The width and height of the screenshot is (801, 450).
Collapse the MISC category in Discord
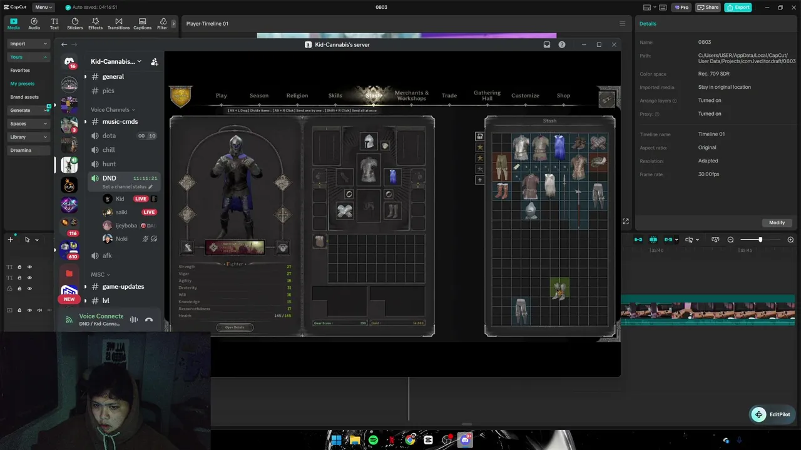coord(100,274)
